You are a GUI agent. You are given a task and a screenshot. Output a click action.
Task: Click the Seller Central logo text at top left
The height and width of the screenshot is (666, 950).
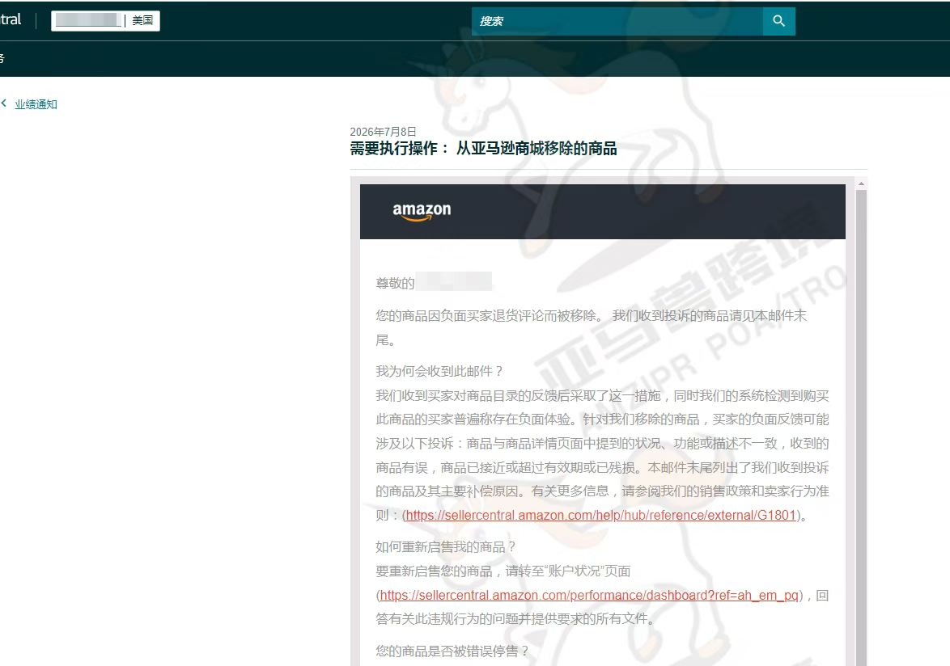[11, 19]
